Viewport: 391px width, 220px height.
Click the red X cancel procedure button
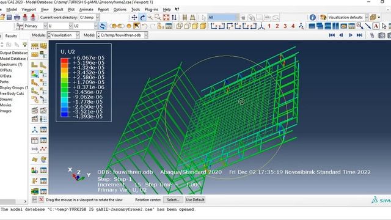41,200
